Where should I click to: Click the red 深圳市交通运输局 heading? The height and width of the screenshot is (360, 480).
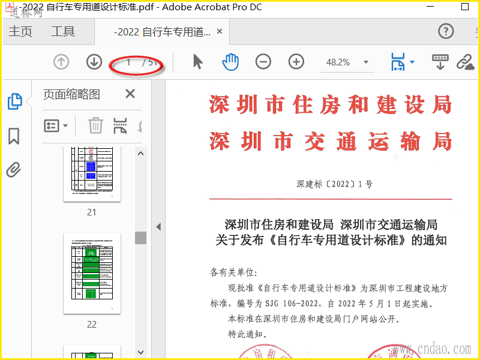point(331,141)
